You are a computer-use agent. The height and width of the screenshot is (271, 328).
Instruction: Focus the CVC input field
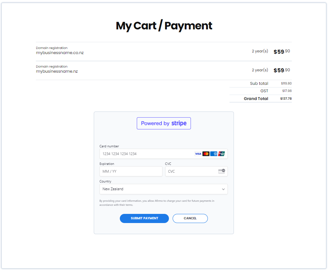point(196,171)
